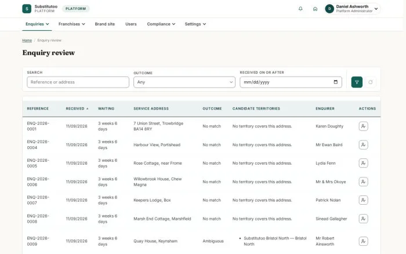The image size is (406, 254).
Task: Click reference ENQ-2026-0007
Action: click(x=38, y=200)
